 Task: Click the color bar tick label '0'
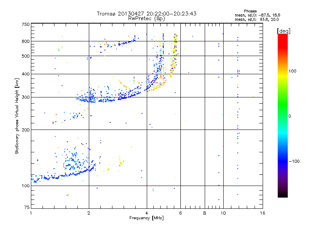coord(290,116)
